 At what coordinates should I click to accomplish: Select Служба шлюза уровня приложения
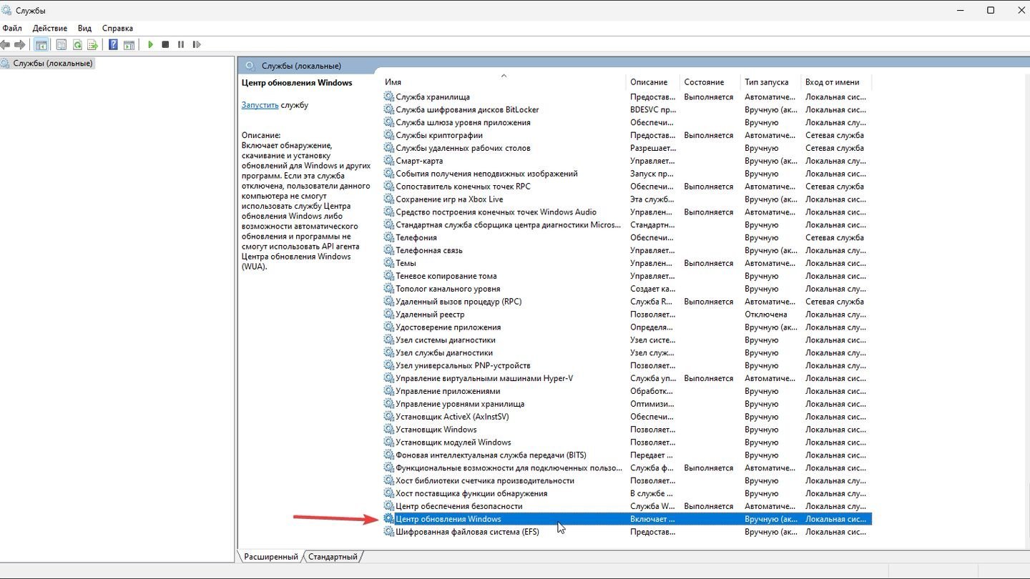point(627,122)
